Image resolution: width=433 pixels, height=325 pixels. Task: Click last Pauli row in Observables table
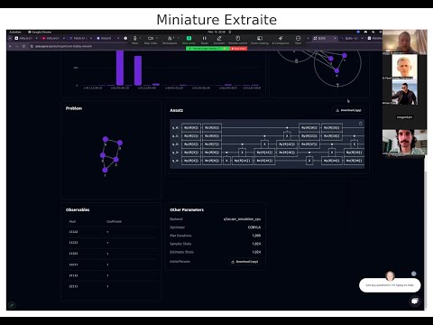[x=111, y=286]
